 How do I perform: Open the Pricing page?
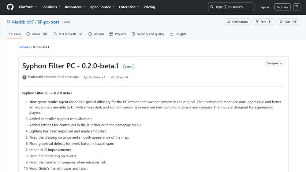pos(149,7)
